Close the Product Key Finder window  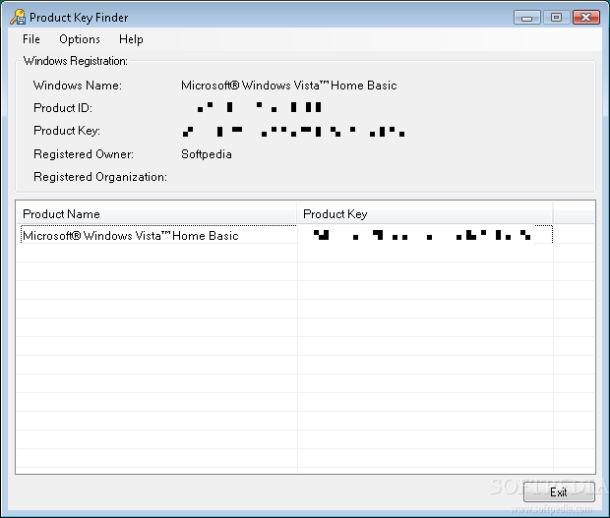tap(585, 17)
